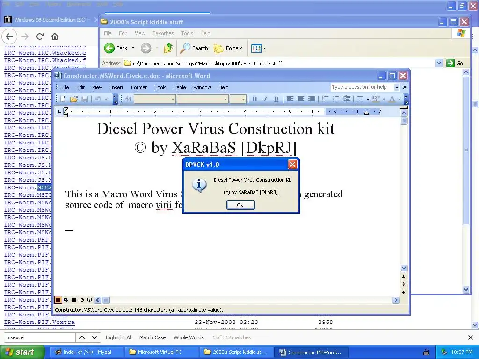This screenshot has height=359, width=479.
Task: Apply the highlight color pen
Action: pos(376,99)
